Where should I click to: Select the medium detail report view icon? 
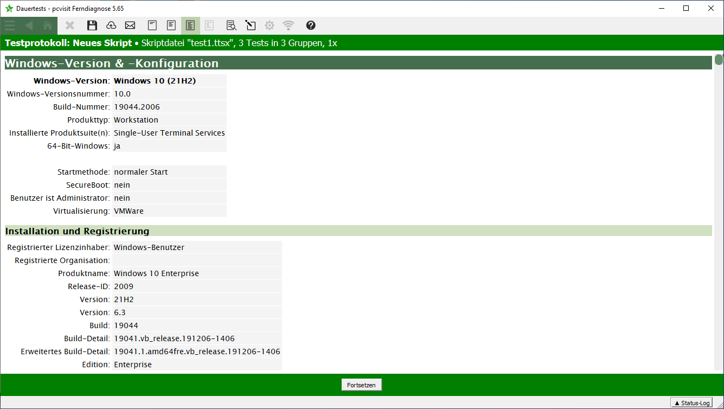(171, 25)
